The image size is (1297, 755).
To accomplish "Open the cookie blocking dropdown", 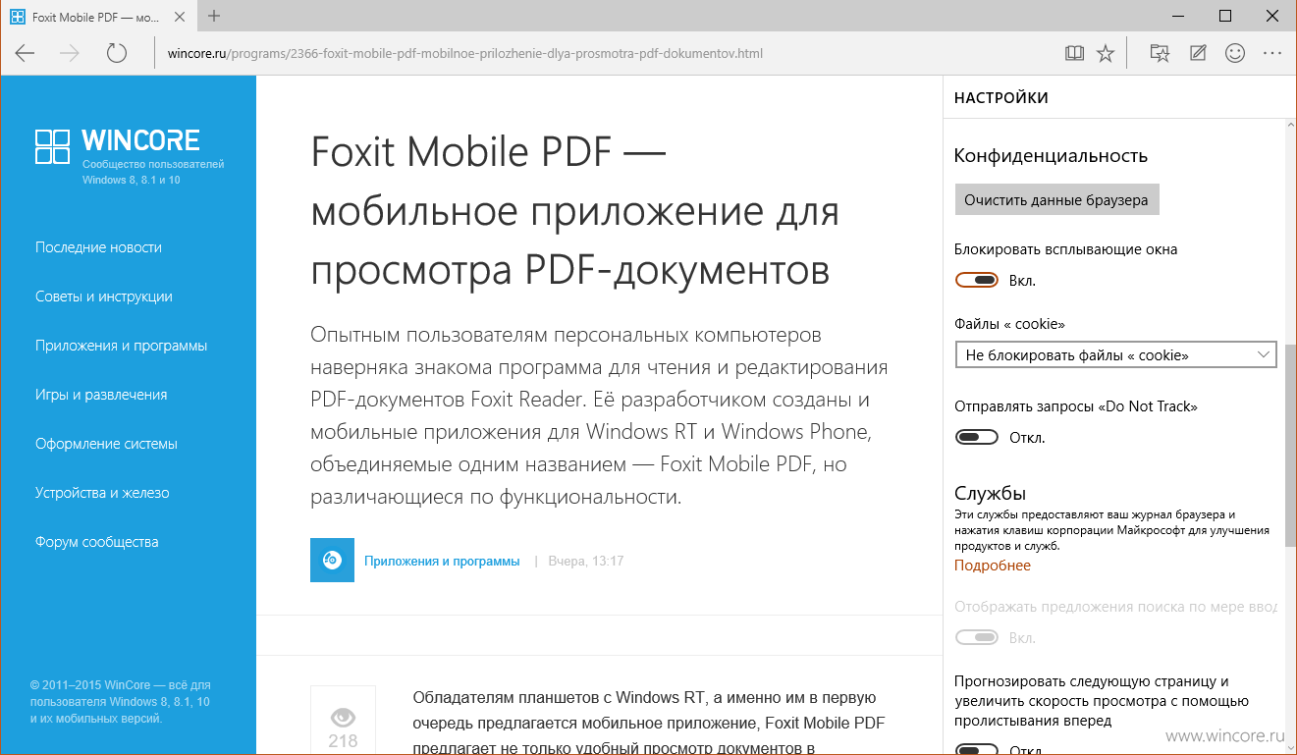I will click(x=1115, y=354).
